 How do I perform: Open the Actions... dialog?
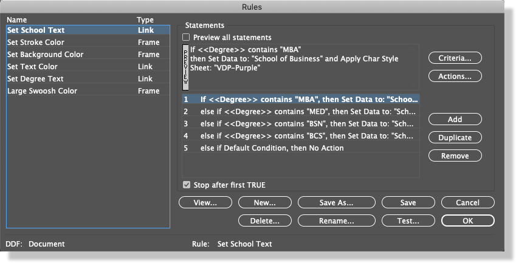(455, 77)
